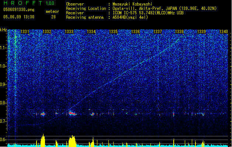
Task: Select the file name 0506091330.png
Action: click(x=19, y=10)
